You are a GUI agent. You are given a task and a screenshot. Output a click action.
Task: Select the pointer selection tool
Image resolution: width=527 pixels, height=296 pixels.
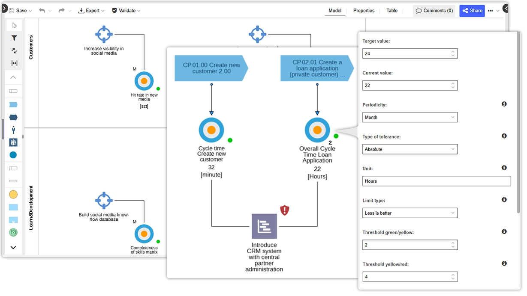(14, 25)
